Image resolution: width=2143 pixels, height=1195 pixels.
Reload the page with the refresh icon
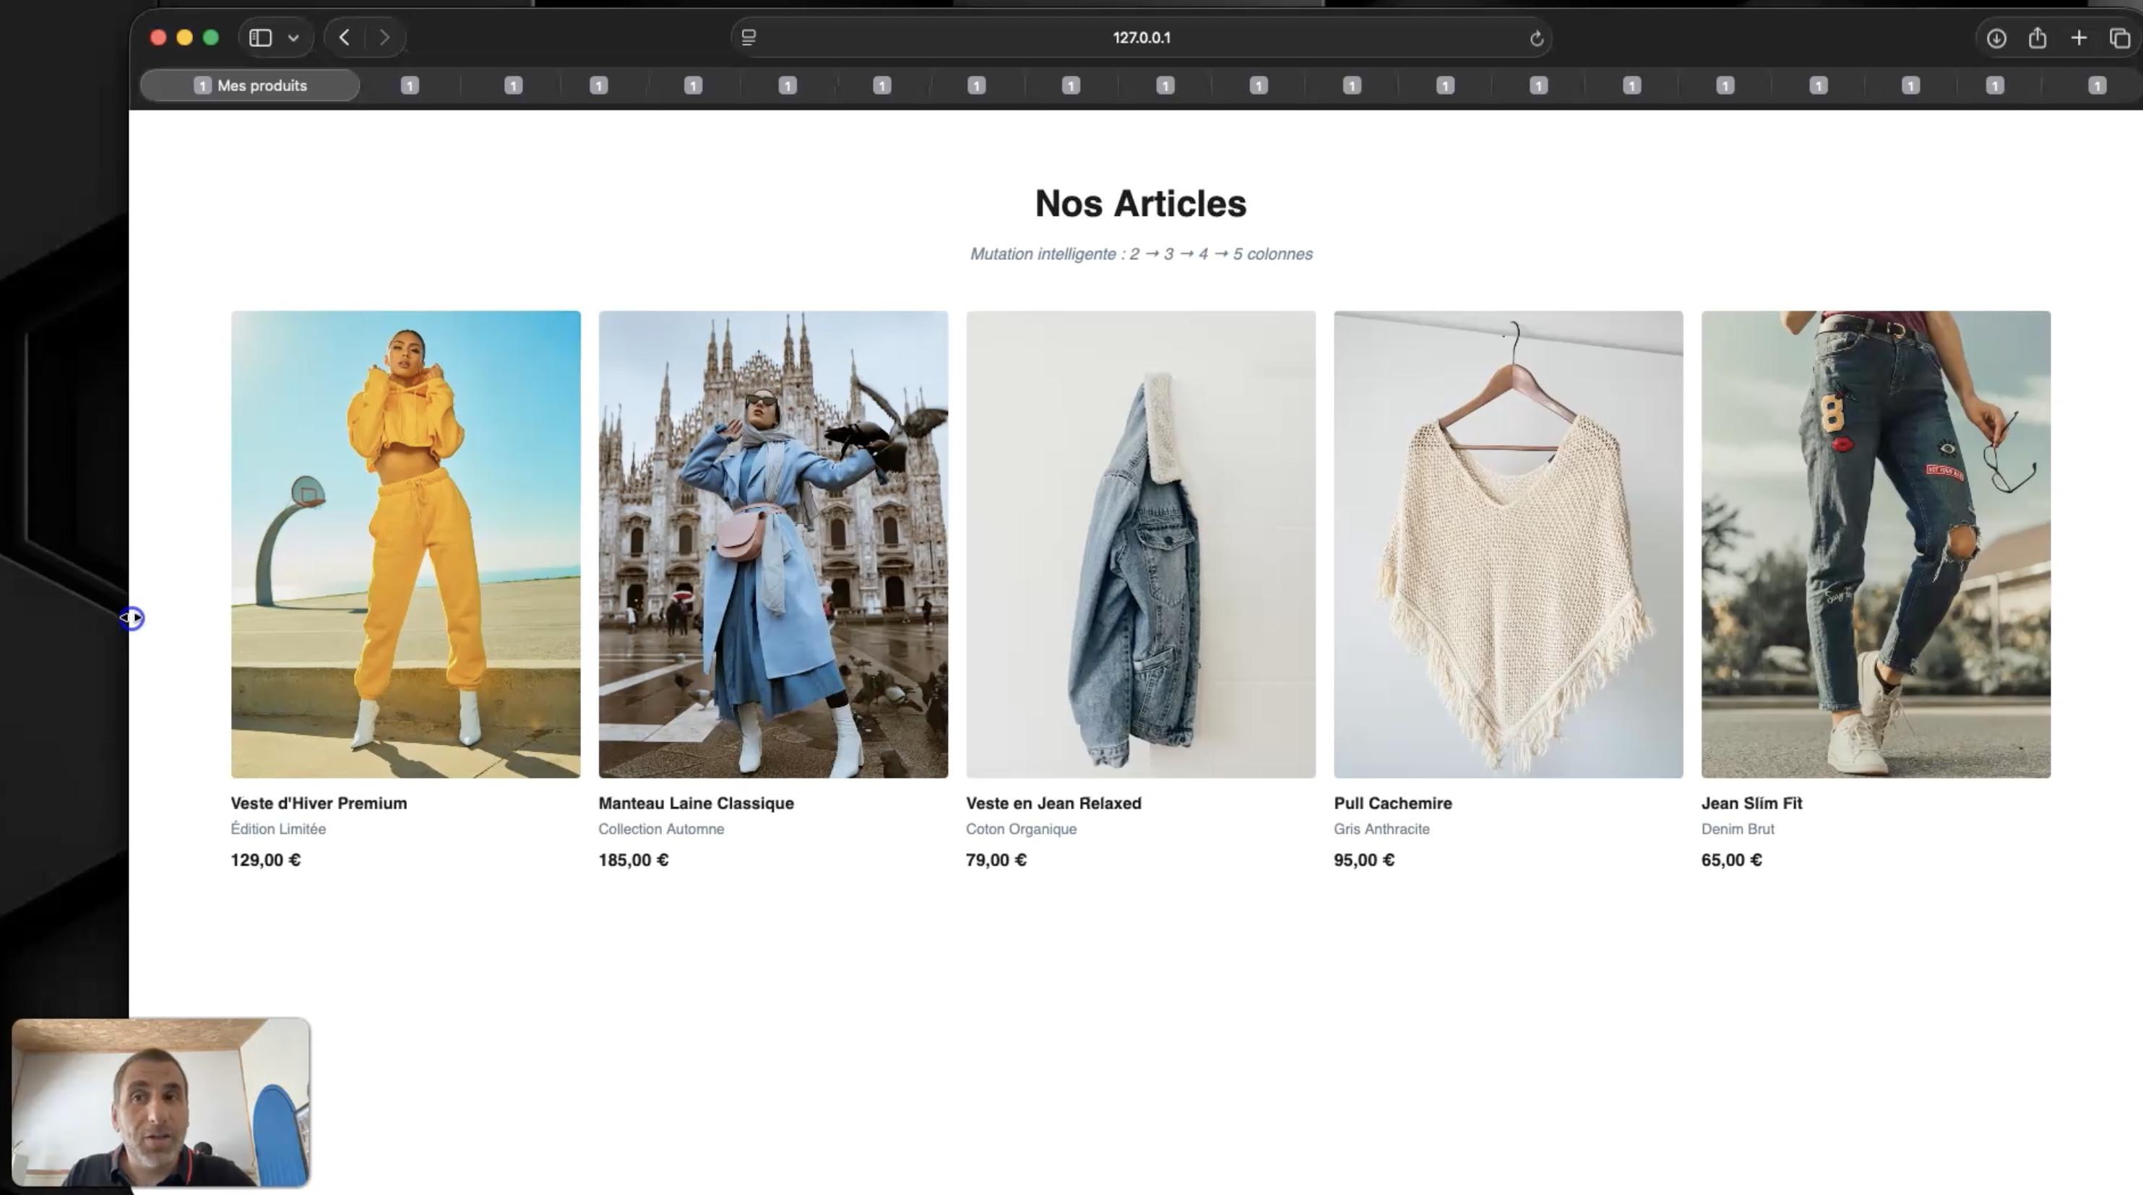coord(1535,39)
